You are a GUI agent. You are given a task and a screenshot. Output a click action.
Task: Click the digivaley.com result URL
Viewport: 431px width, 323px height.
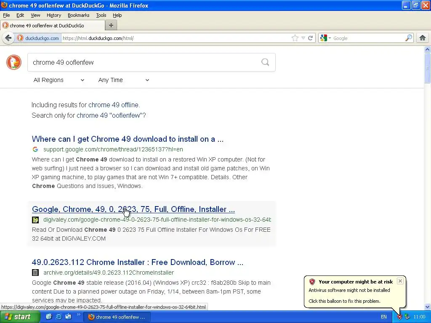pyautogui.click(x=157, y=220)
